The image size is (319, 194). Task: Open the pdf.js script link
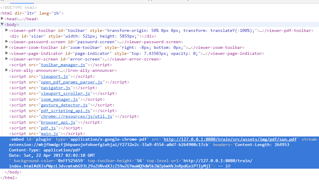tap(48, 128)
